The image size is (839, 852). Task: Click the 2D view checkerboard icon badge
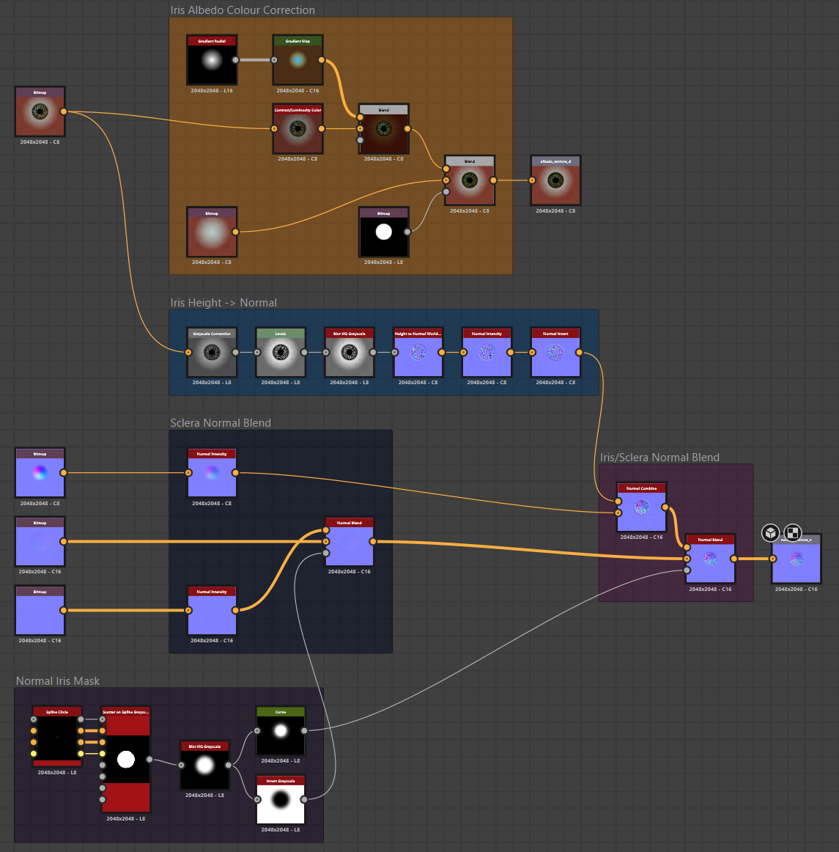(x=793, y=532)
